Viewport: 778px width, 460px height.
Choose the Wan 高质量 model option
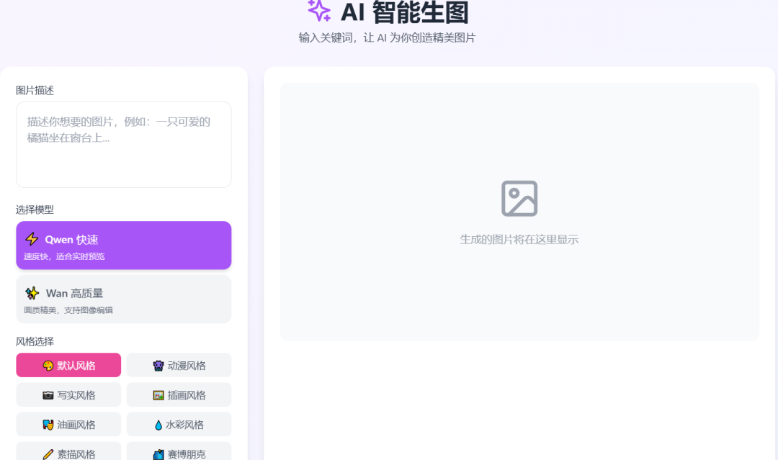pyautogui.click(x=124, y=299)
